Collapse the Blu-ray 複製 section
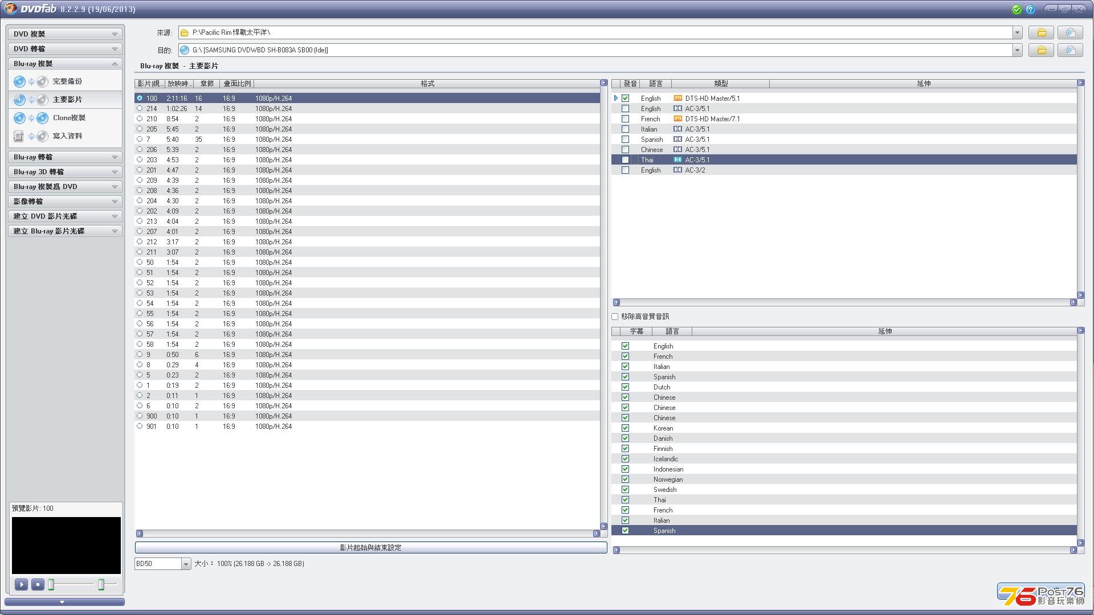The width and height of the screenshot is (1094, 615). pos(65,63)
